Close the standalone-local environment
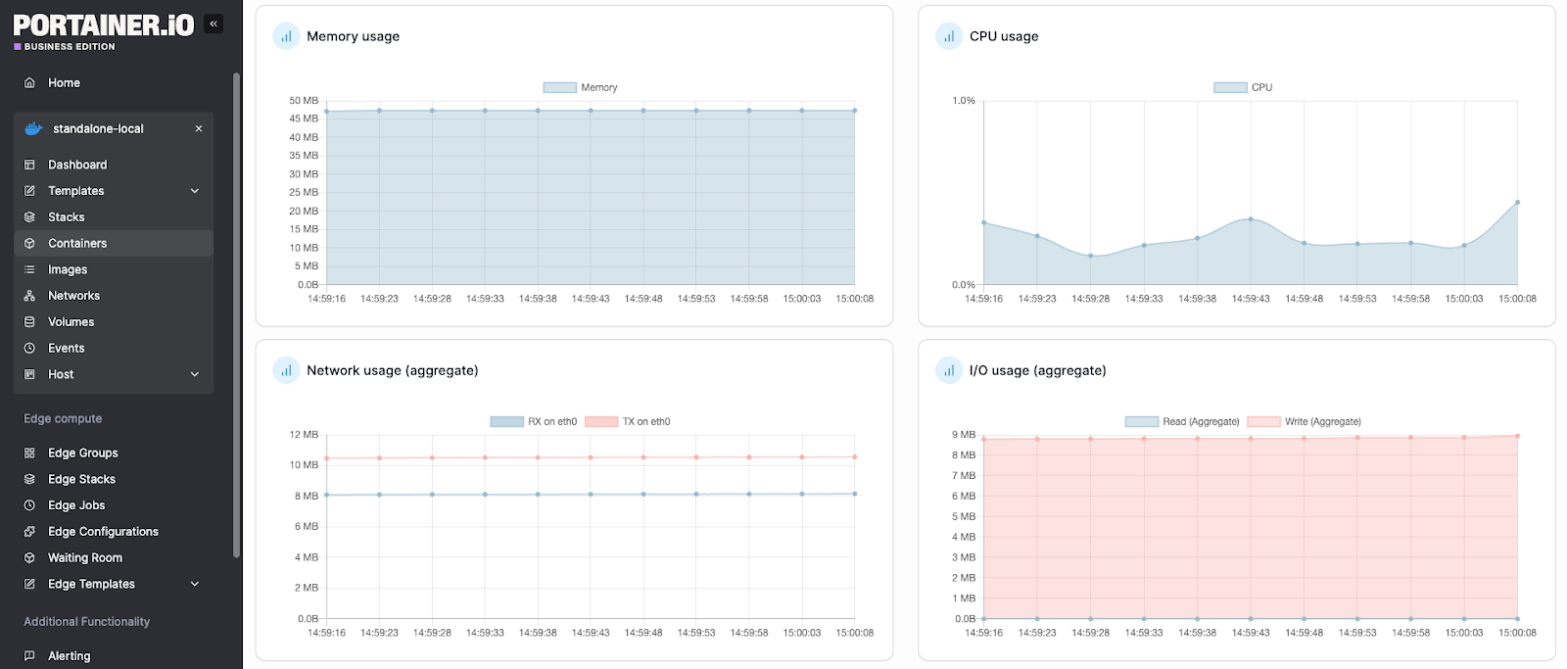 coord(199,128)
